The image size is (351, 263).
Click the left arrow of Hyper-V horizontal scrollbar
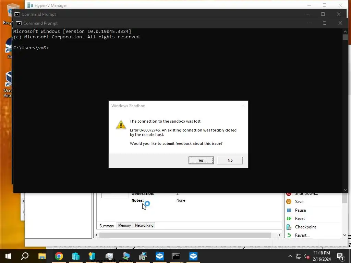(x=96, y=235)
